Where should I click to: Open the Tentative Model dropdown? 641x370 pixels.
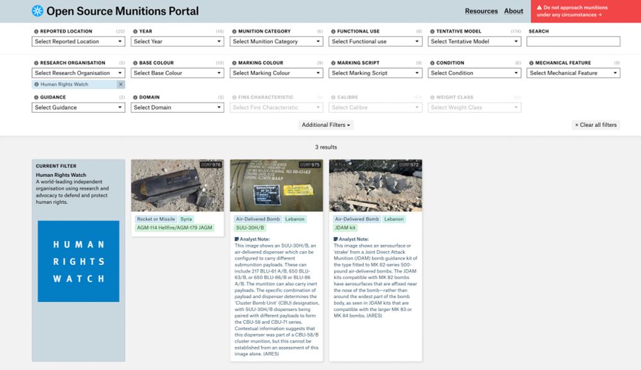(x=474, y=41)
